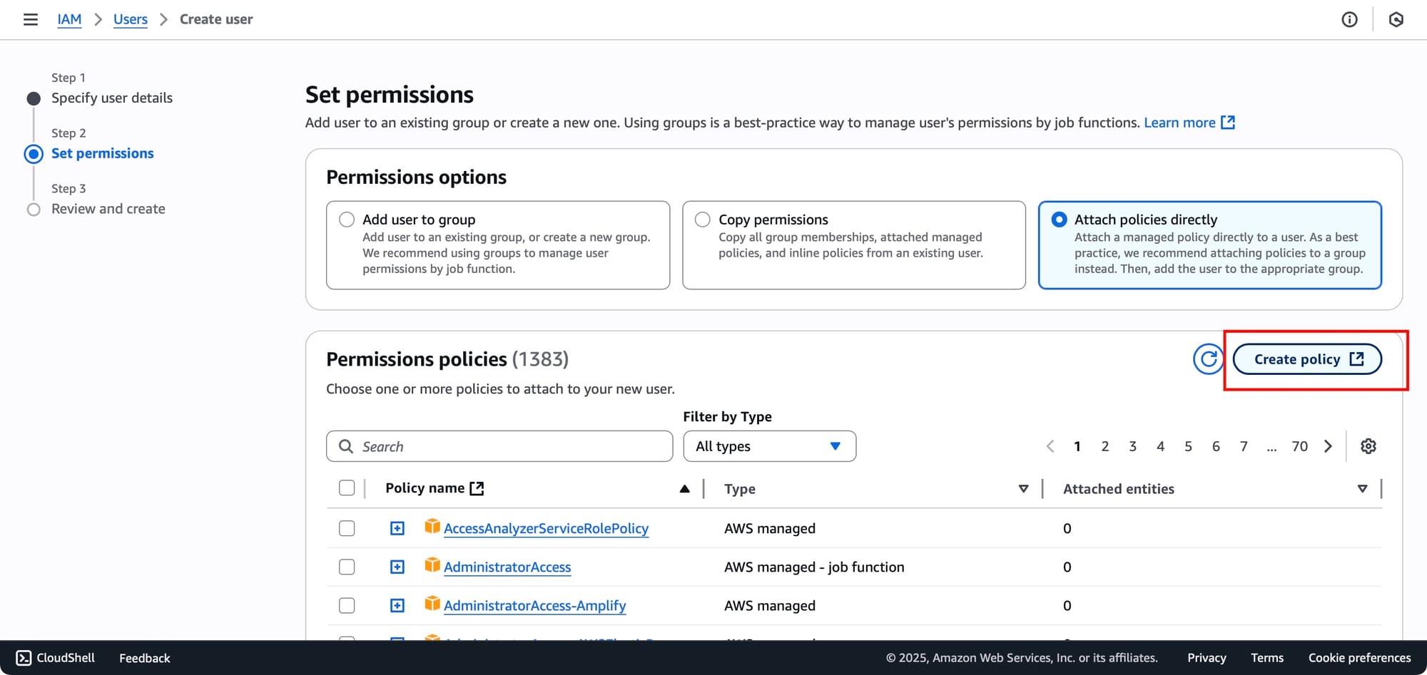Image resolution: width=1427 pixels, height=675 pixels.
Task: Select Attach policies directly radio button
Action: 1059,220
